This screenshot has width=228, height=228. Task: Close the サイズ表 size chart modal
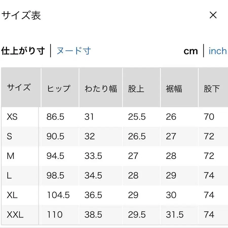click(213, 15)
